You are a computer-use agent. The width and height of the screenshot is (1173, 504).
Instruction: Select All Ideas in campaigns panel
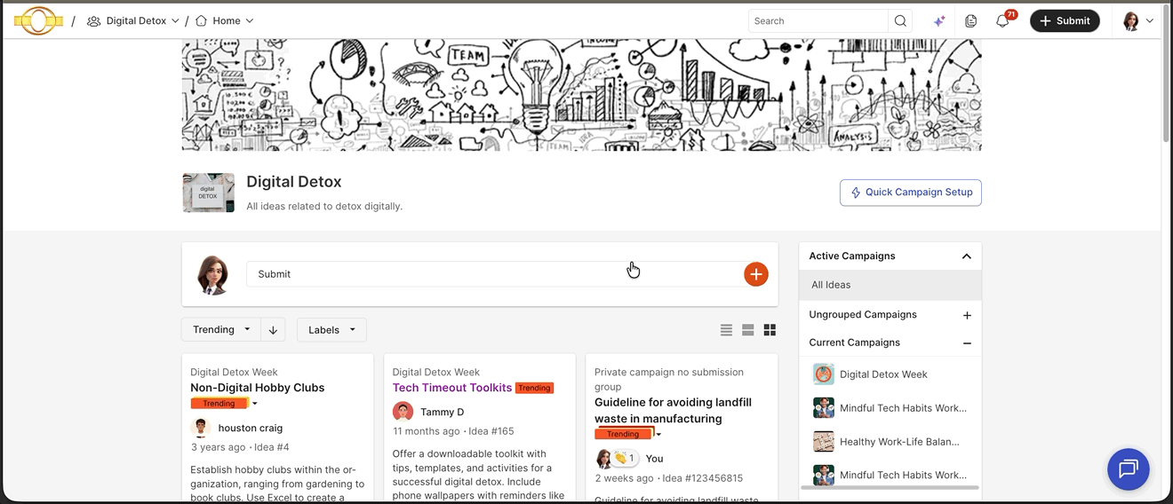tap(890, 285)
